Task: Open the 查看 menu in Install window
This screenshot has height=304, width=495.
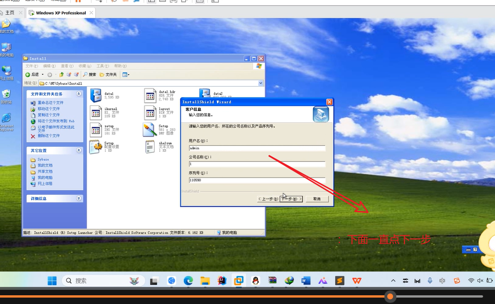Action: point(67,66)
